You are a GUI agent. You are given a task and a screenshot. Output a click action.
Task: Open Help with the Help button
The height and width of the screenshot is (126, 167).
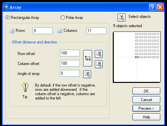(x=146, y=117)
